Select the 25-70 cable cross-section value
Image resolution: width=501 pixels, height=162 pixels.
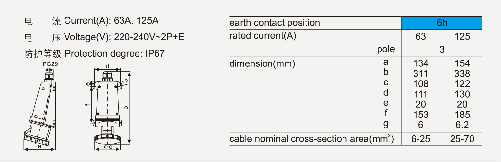tap(462, 139)
